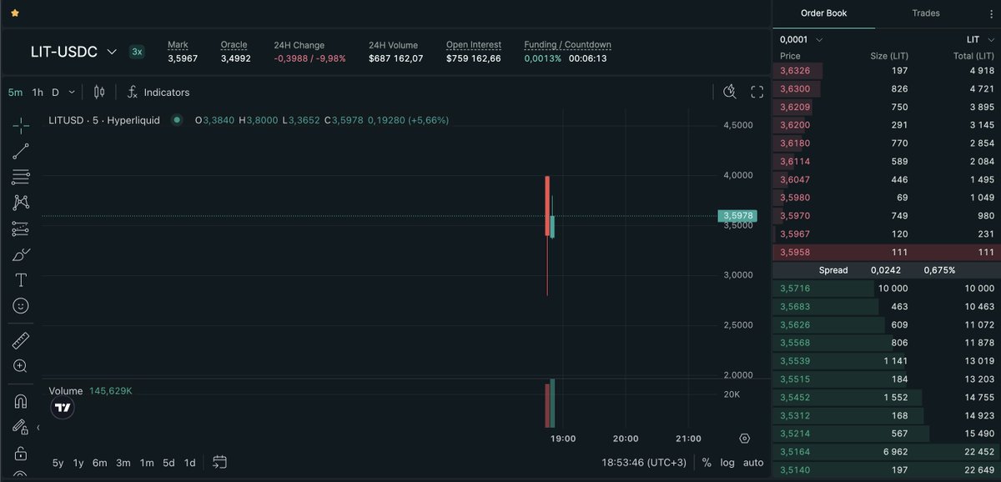Select the 5m timeframe
Image resolution: width=1001 pixels, height=482 pixels.
coord(15,93)
